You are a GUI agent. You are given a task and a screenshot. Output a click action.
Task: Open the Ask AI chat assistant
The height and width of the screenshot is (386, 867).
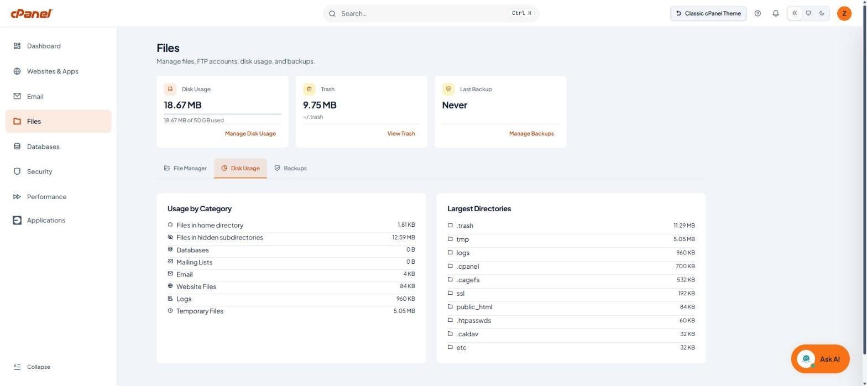click(x=820, y=359)
